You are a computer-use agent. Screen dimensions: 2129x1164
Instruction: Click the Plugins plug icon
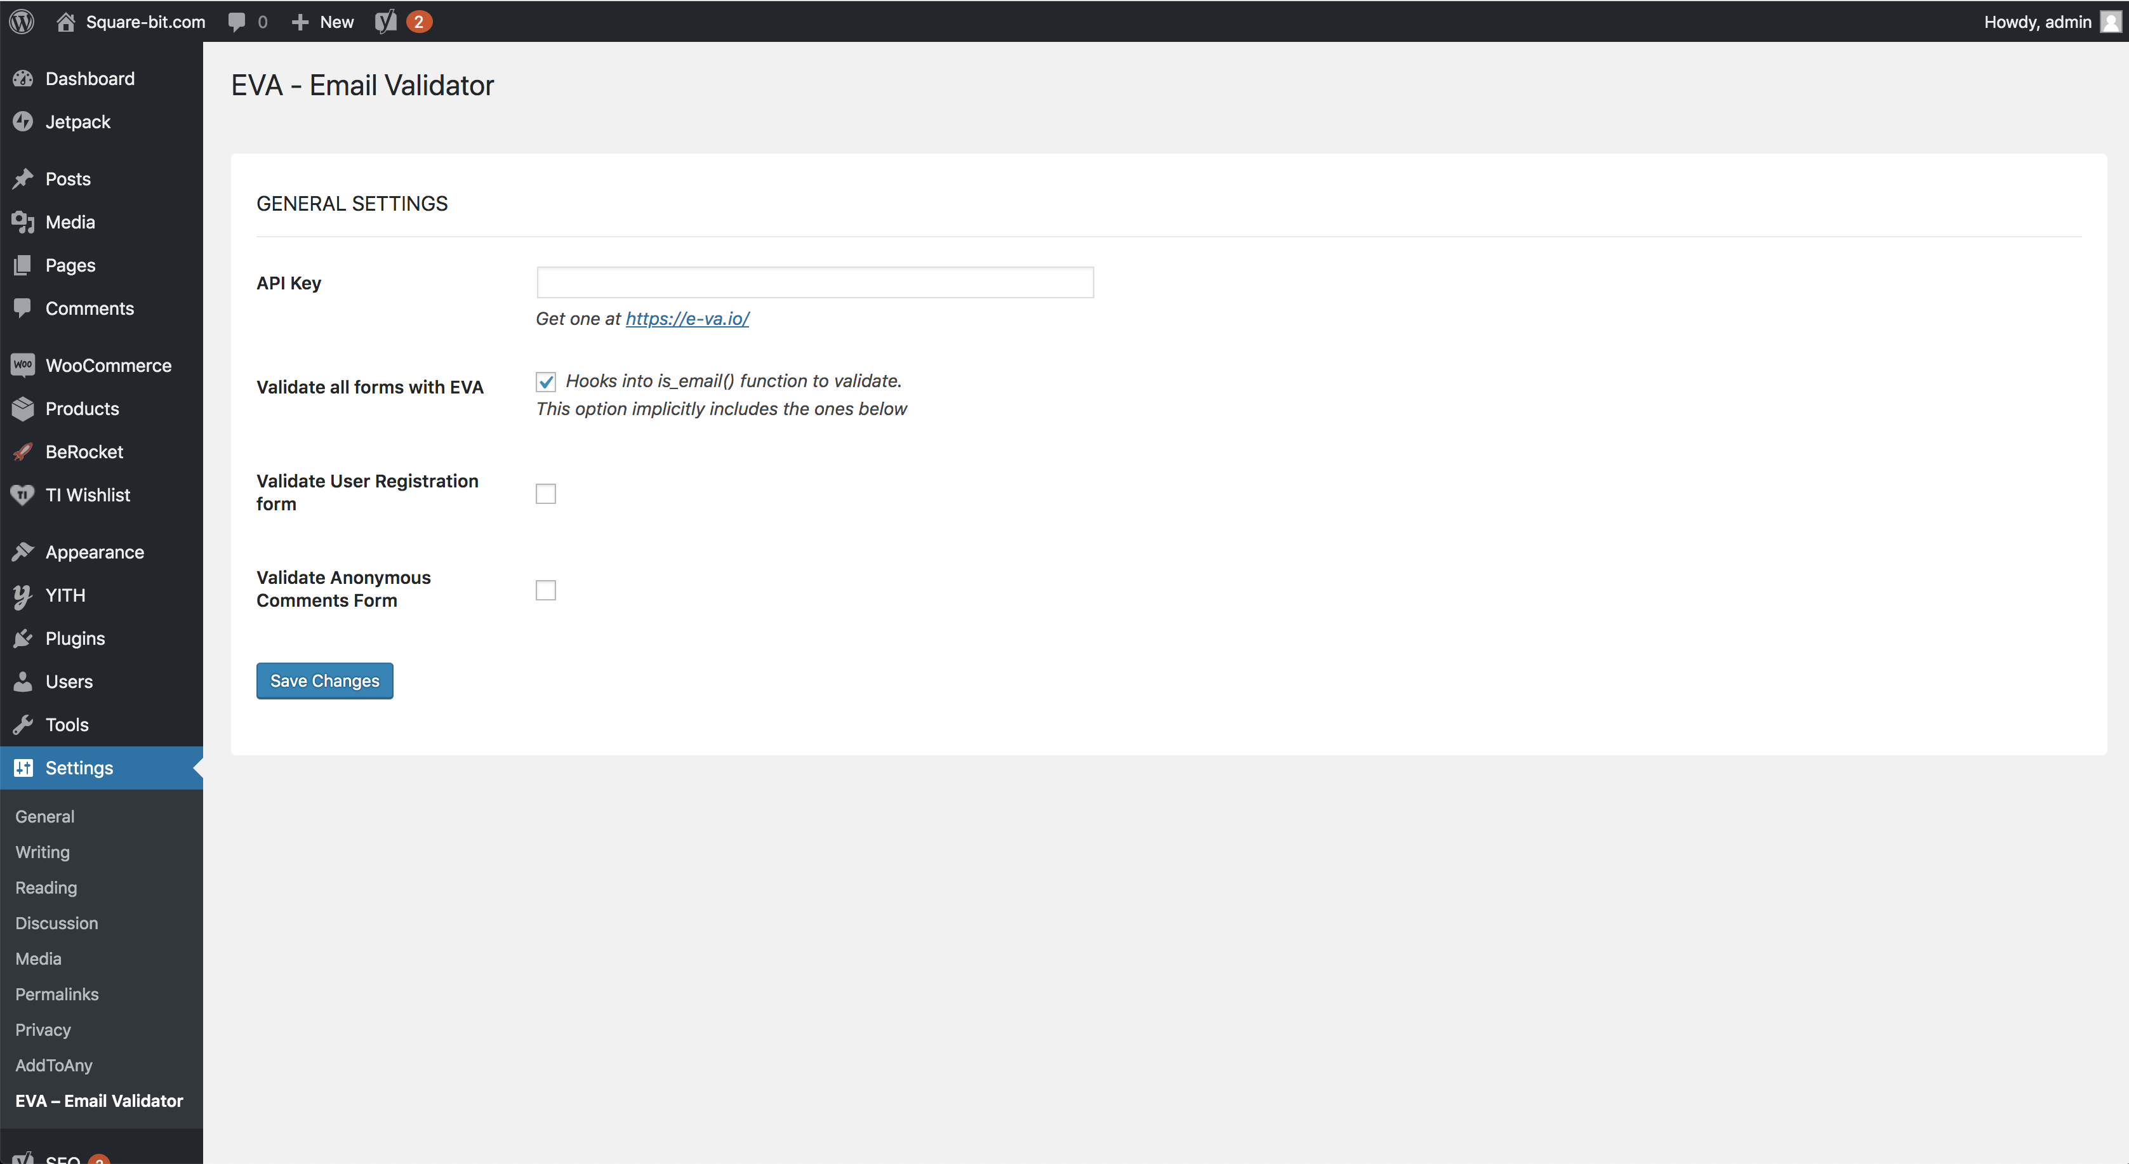click(x=23, y=638)
